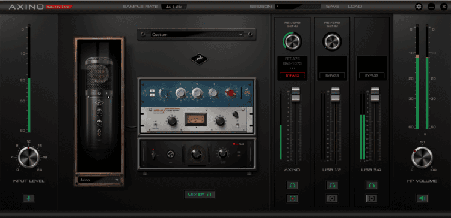Toggle record routing on USB 3/4 channel
451x218 pixels.
[x=372, y=198]
